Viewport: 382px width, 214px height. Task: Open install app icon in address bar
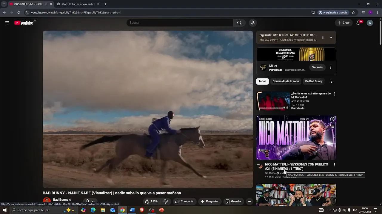coord(313,12)
